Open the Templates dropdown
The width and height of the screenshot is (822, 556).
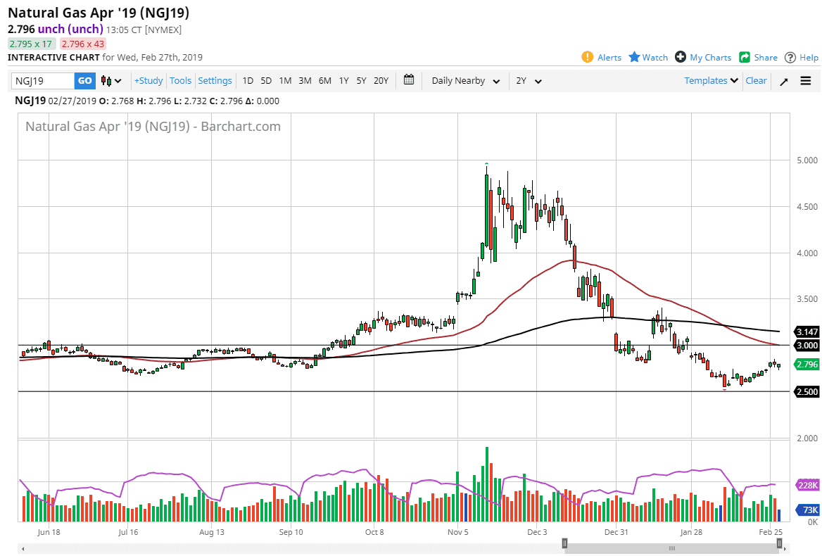tap(711, 81)
